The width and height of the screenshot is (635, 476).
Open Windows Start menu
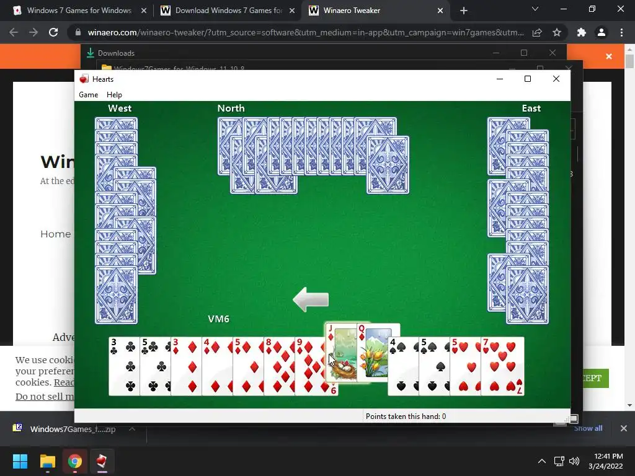click(x=20, y=461)
